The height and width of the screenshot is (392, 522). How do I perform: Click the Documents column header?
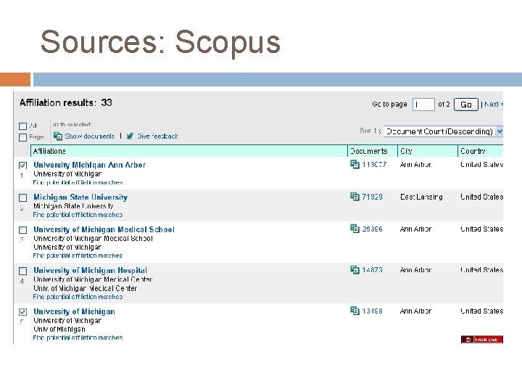[373, 151]
